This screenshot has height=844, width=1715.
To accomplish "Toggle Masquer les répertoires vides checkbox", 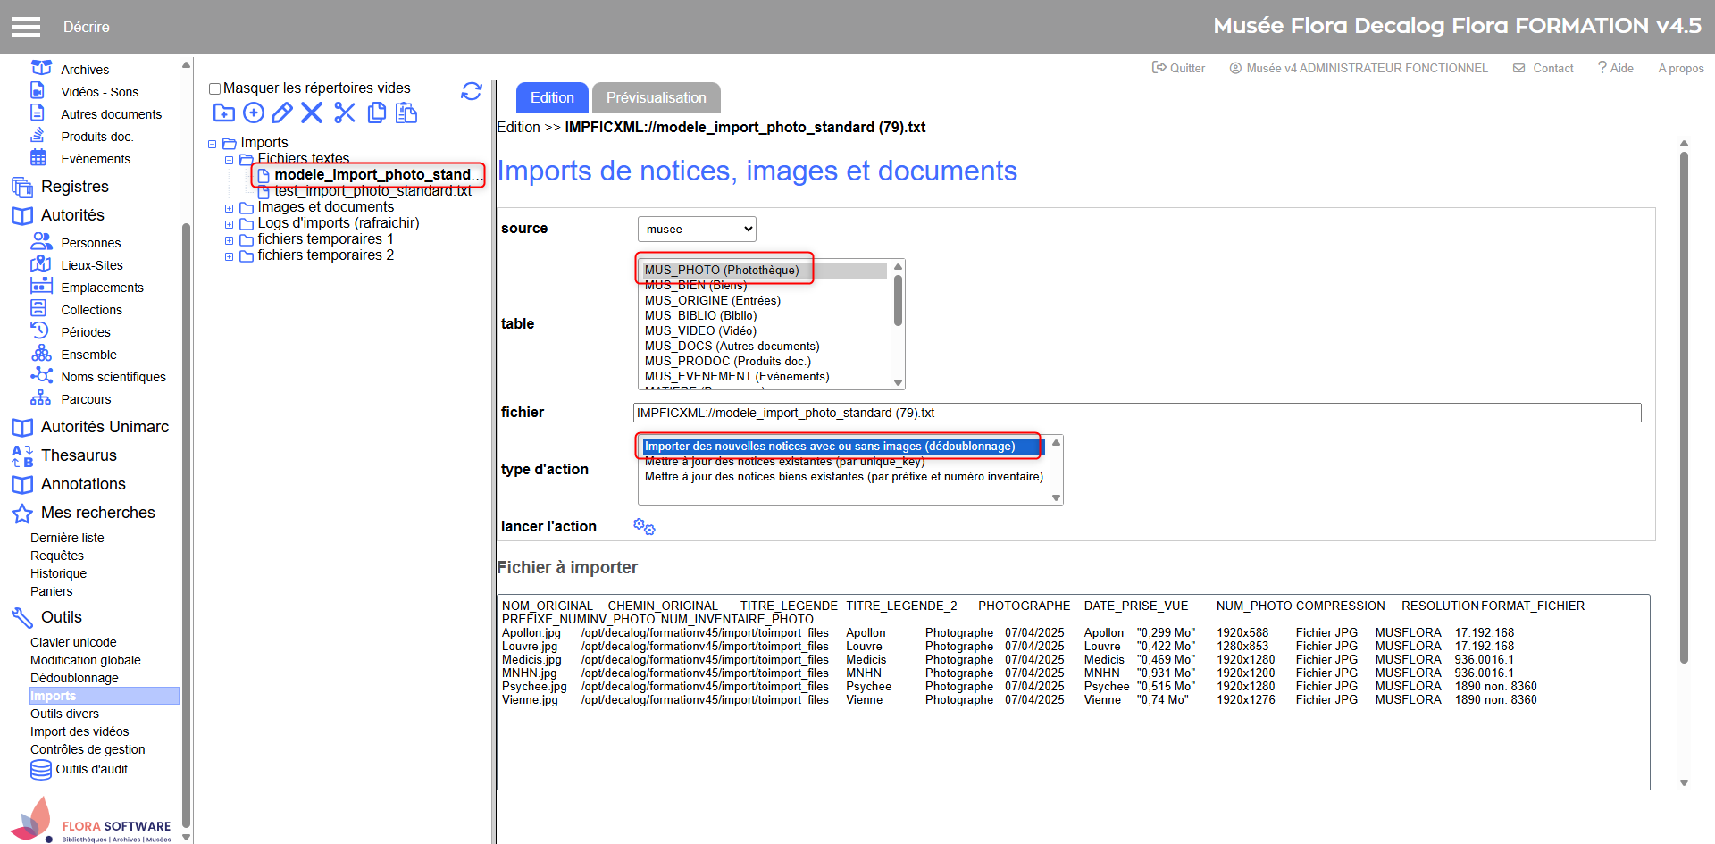I will coord(214,88).
